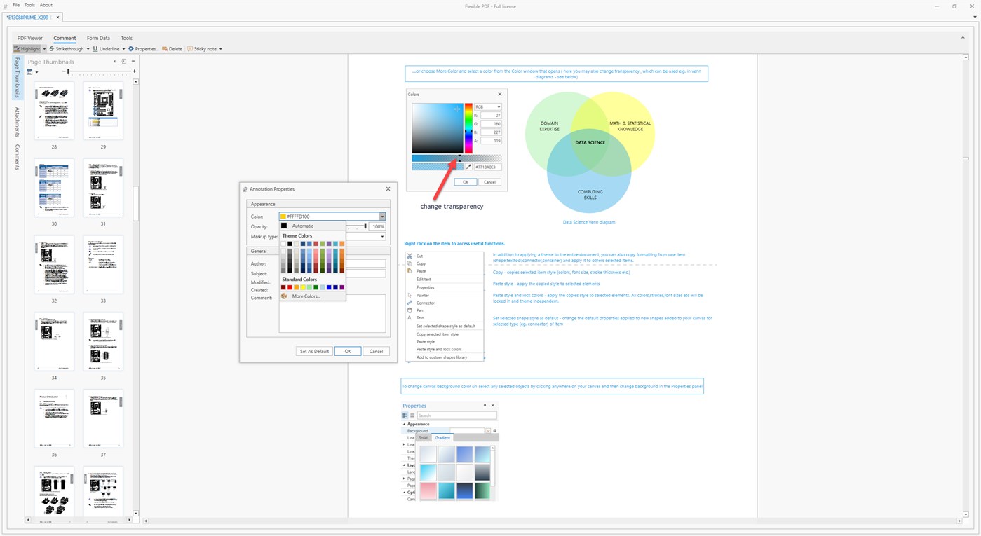Open page 29 thumbnail
981x536 pixels.
point(103,111)
